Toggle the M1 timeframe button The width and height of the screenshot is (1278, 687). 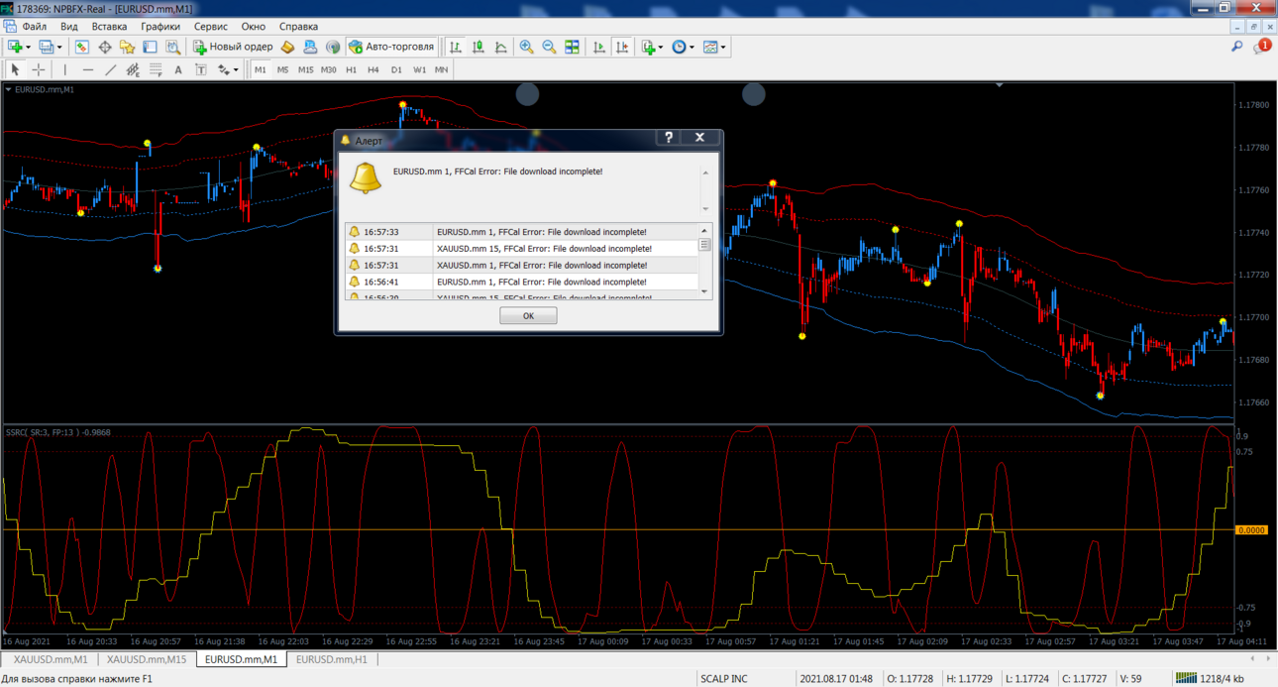pyautogui.click(x=261, y=69)
